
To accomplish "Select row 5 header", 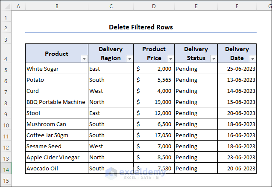I will pyautogui.click(x=6, y=69).
